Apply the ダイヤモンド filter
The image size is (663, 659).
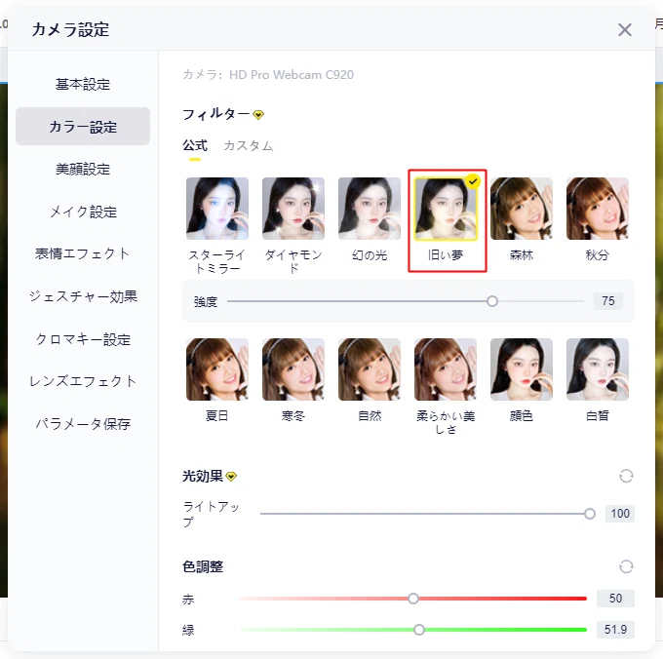(293, 209)
